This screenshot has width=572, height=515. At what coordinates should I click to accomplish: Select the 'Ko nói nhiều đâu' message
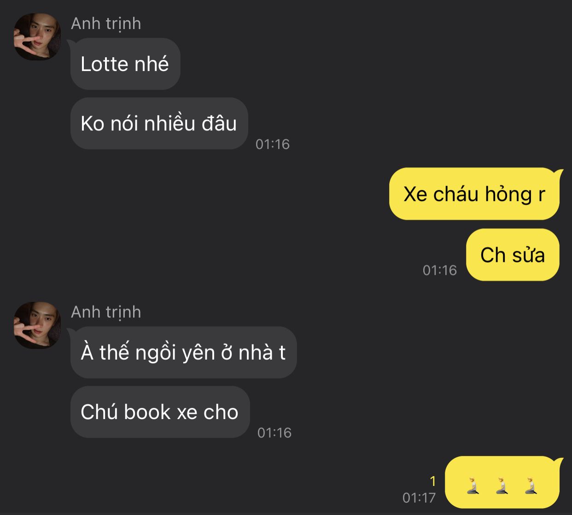click(159, 124)
